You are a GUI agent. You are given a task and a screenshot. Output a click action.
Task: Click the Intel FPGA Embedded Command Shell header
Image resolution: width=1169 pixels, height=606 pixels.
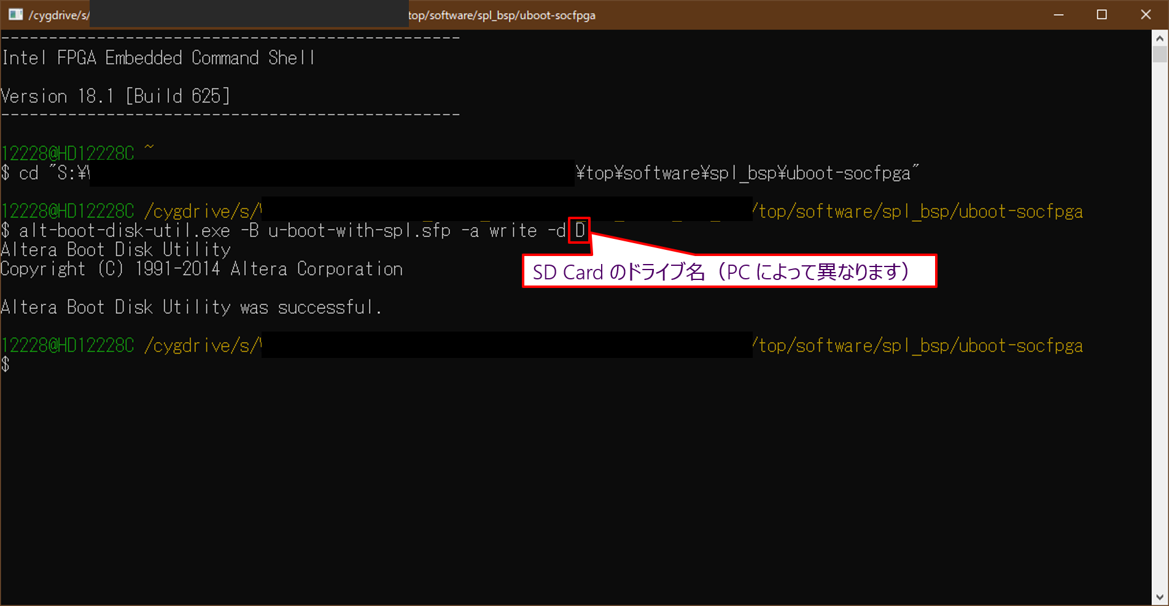click(158, 57)
